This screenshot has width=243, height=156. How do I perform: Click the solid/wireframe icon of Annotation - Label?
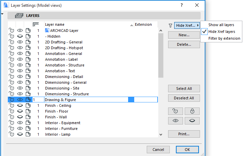(x=28, y=59)
